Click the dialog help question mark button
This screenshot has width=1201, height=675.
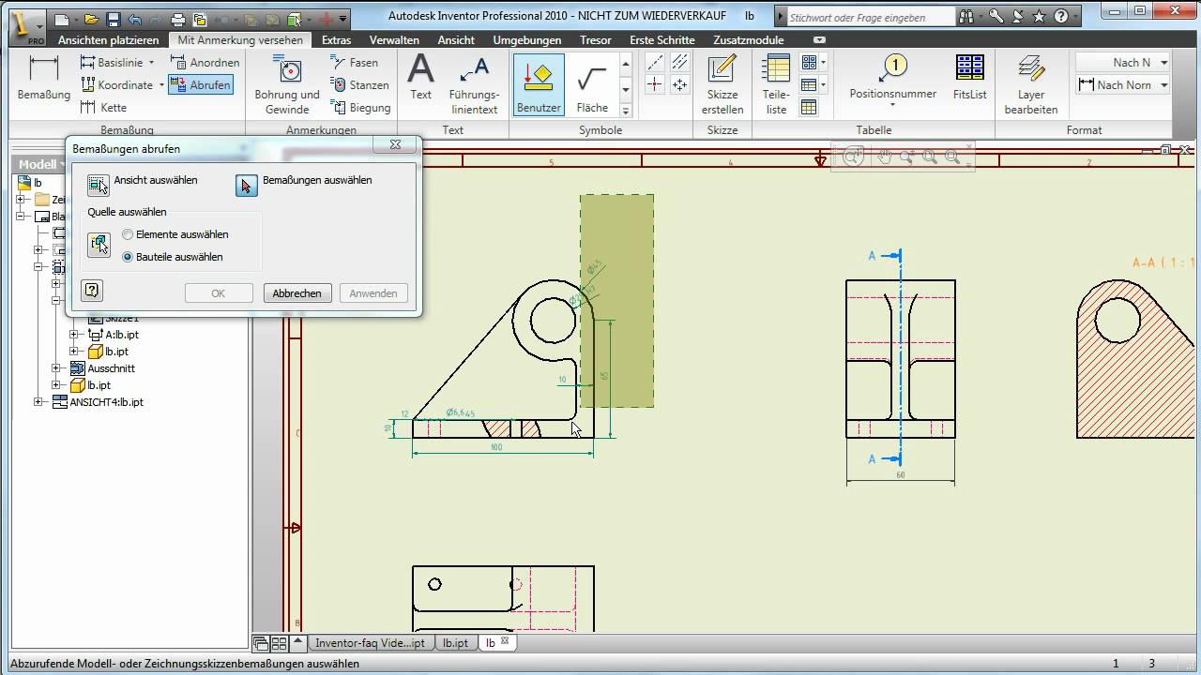pos(92,291)
